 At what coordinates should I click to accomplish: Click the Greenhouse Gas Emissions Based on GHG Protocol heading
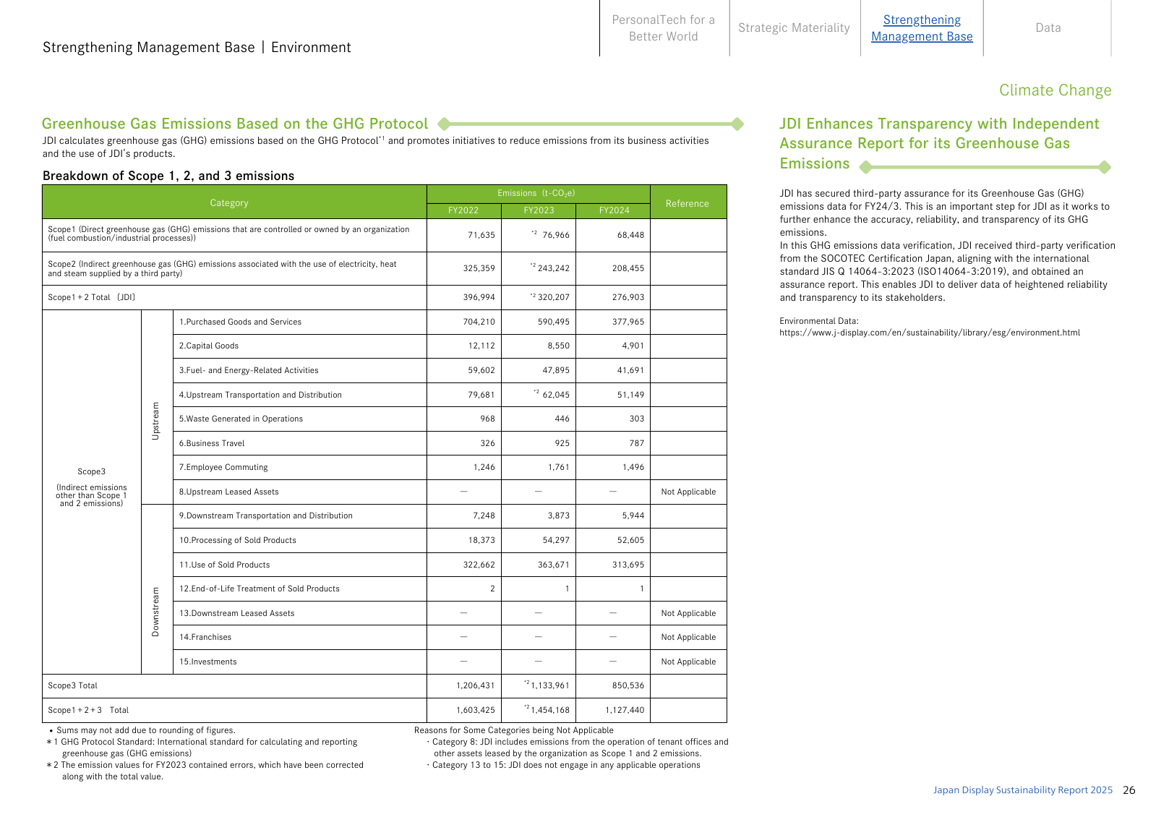coord(235,124)
